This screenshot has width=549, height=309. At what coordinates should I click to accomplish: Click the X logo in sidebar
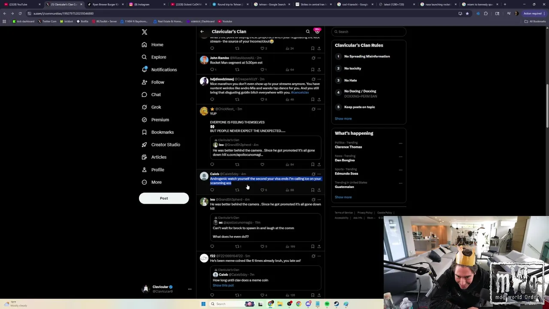point(145,32)
